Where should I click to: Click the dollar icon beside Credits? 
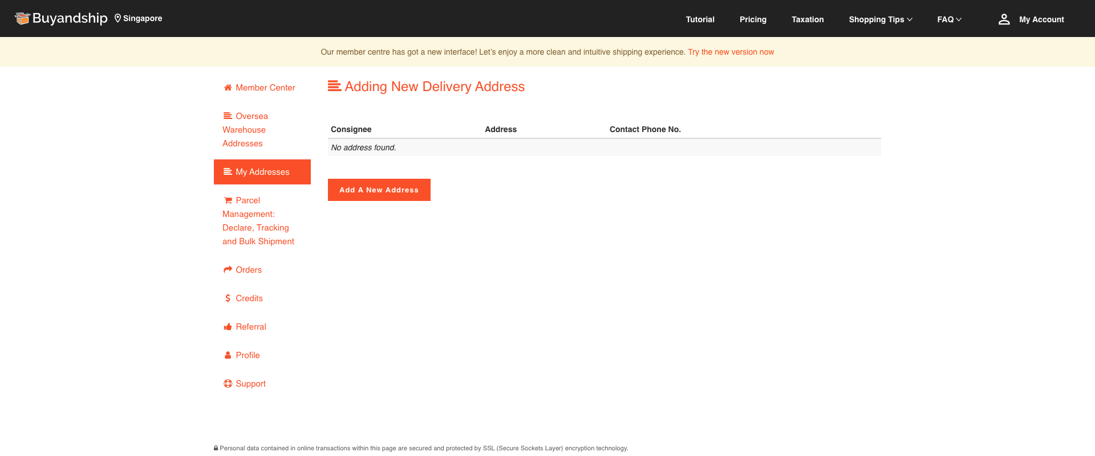228,298
